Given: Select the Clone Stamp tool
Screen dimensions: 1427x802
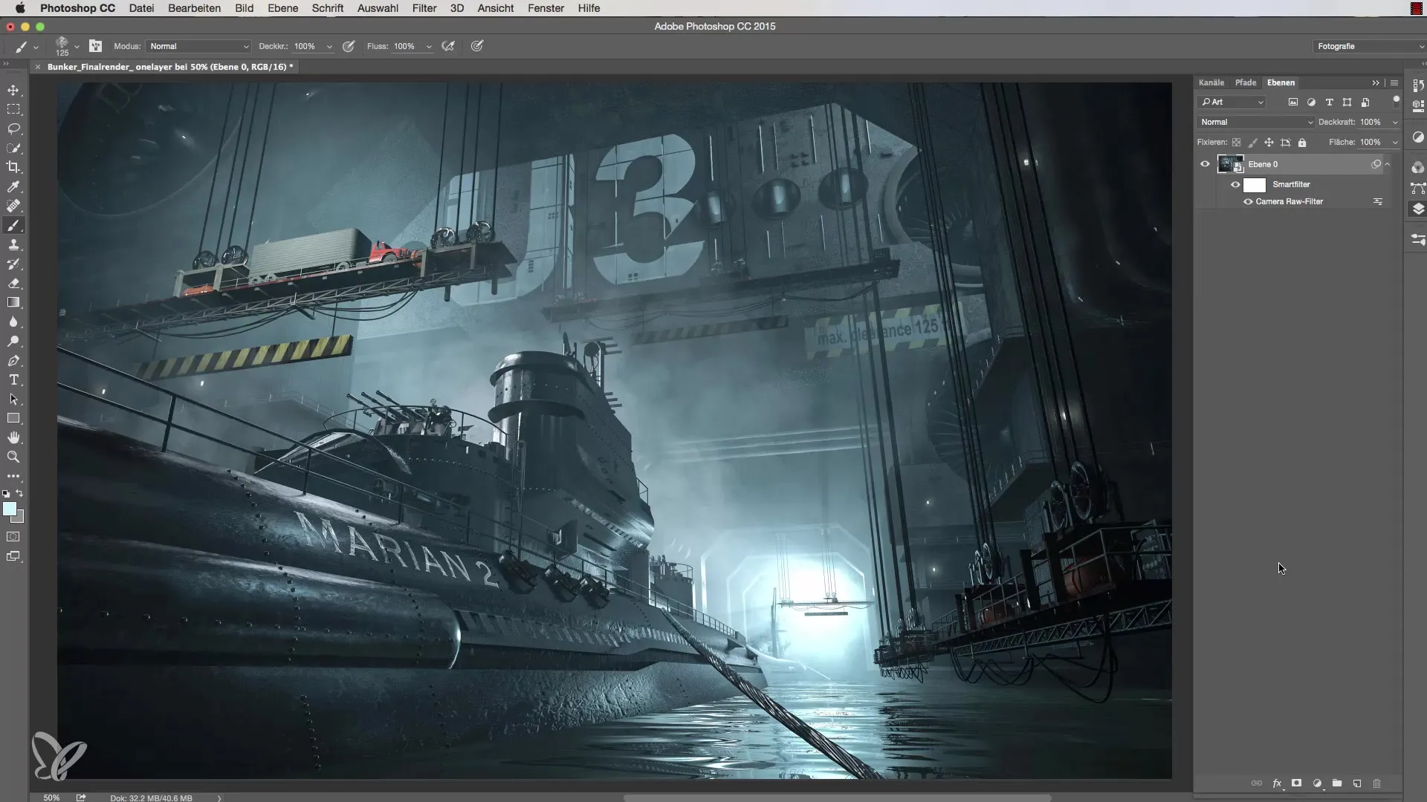Looking at the screenshot, I should tap(13, 245).
